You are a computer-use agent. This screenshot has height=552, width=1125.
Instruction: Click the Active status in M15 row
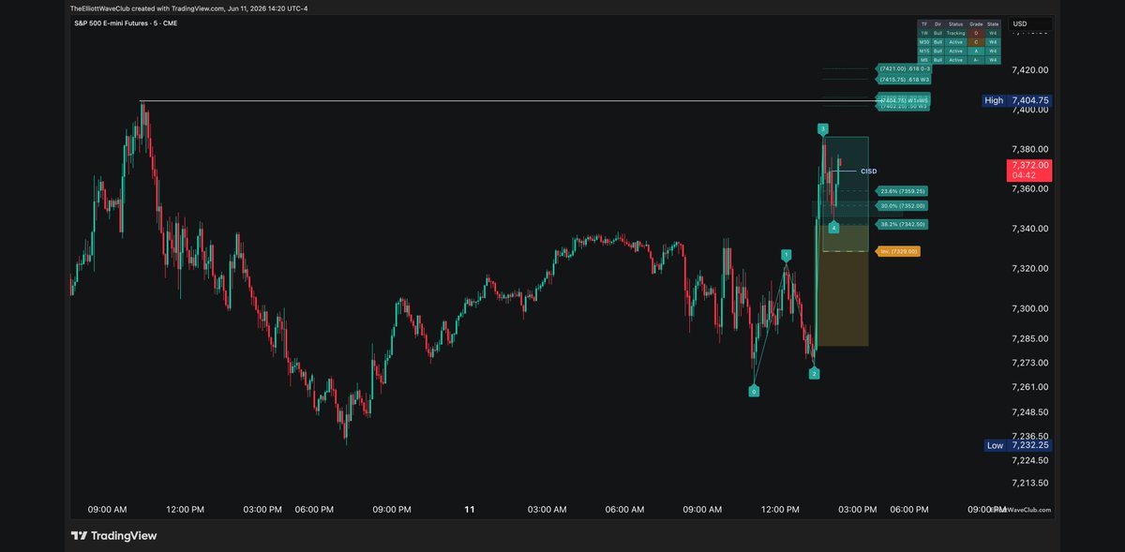(955, 51)
